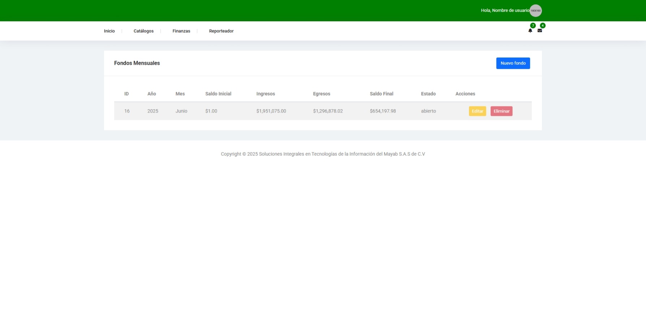646x311 pixels.
Task: Click the Fondos Mensuales heading
Action: point(137,63)
